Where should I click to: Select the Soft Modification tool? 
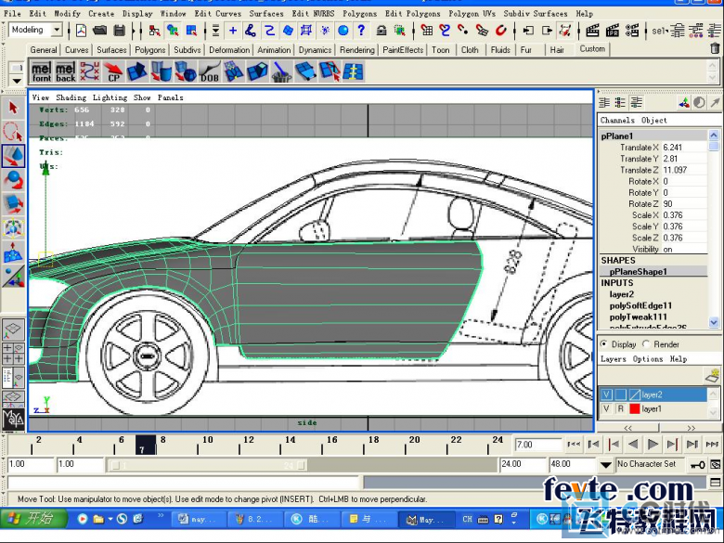click(13, 252)
